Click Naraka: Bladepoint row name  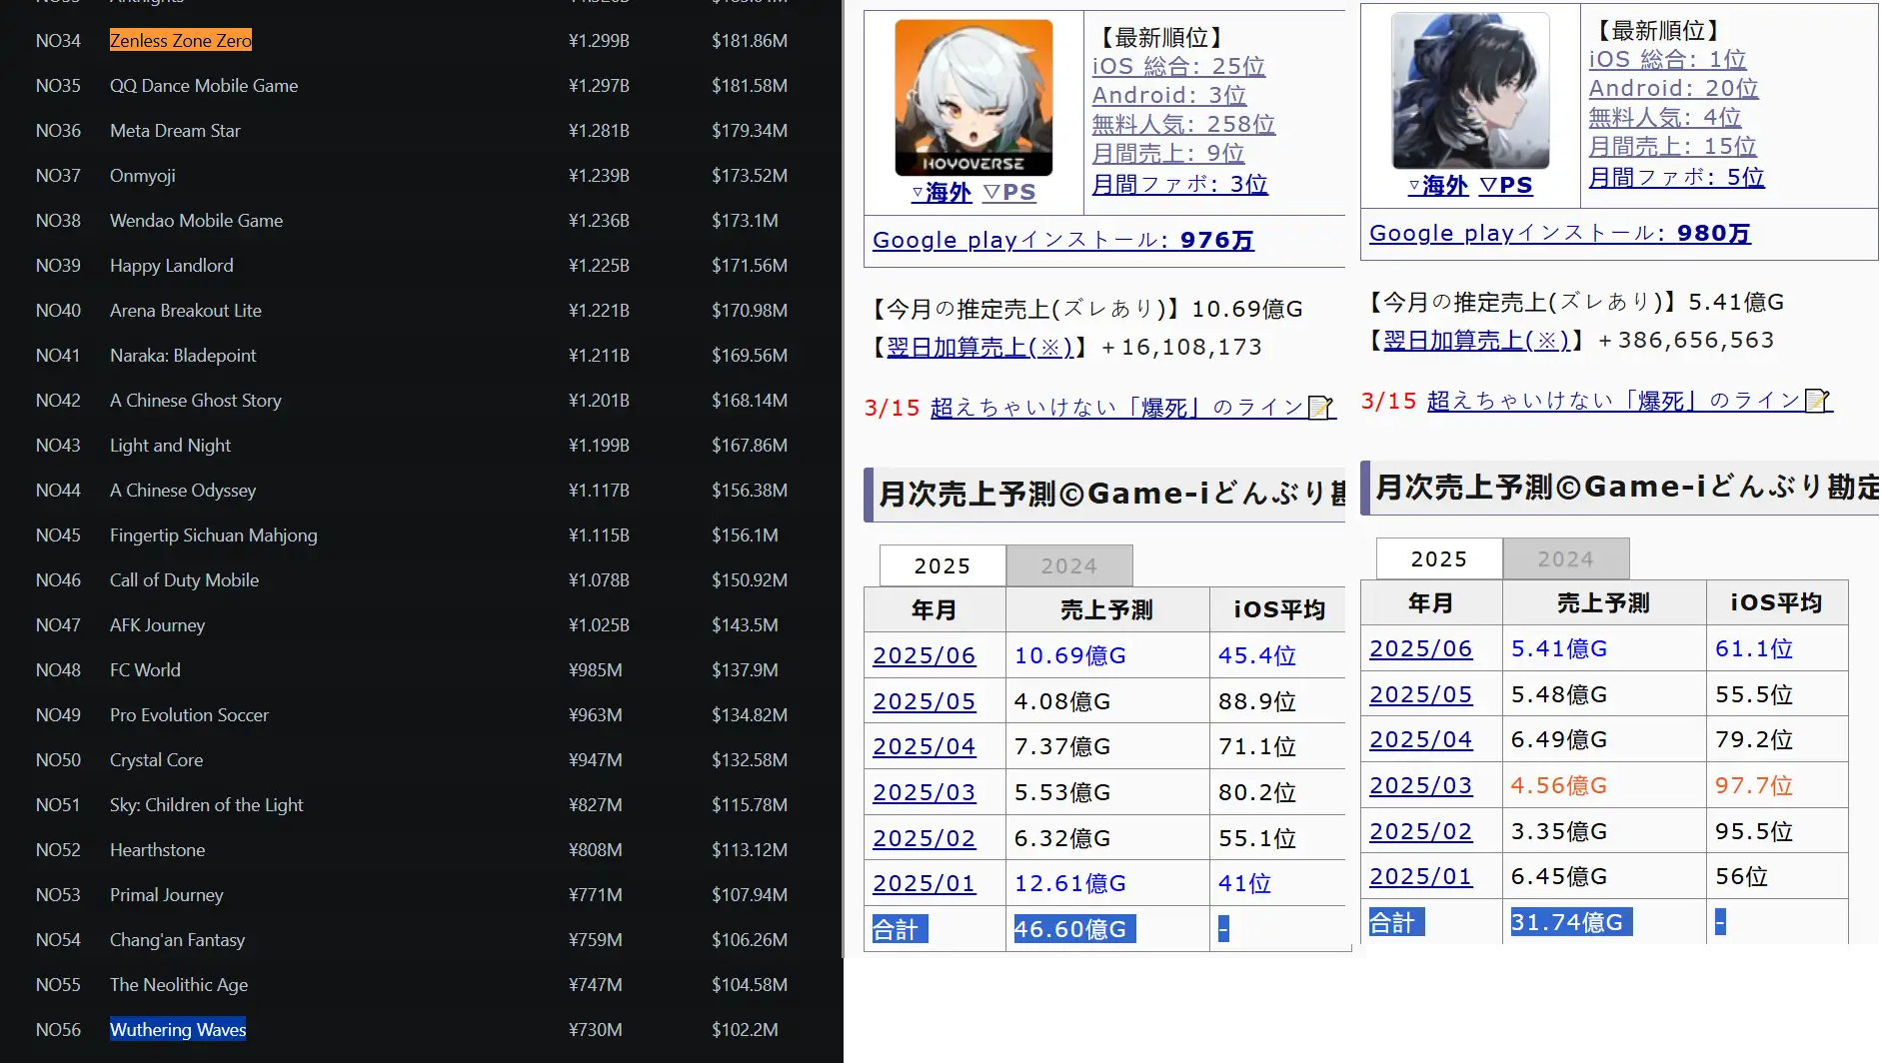(183, 356)
